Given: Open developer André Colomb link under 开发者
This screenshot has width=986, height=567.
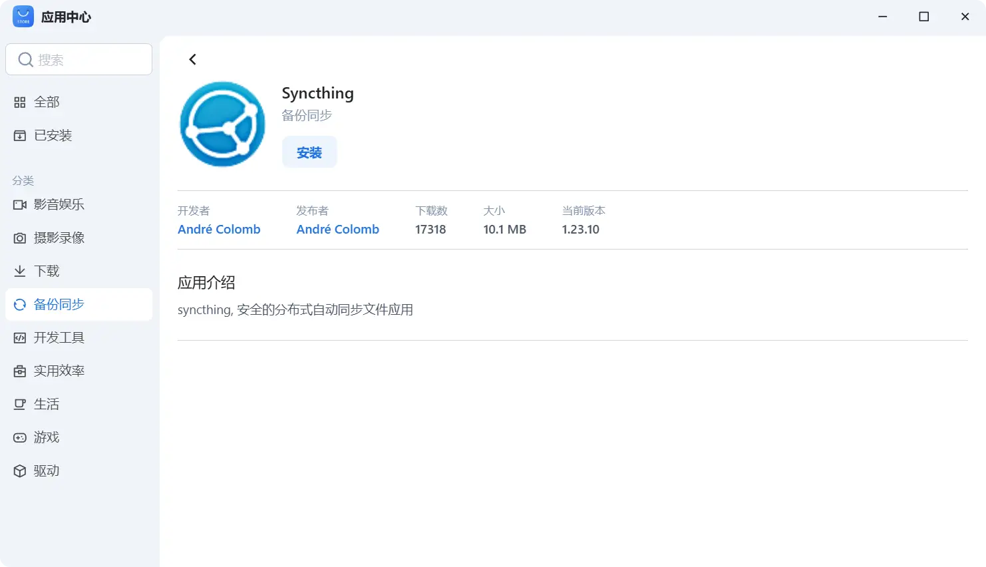Looking at the screenshot, I should coord(219,229).
